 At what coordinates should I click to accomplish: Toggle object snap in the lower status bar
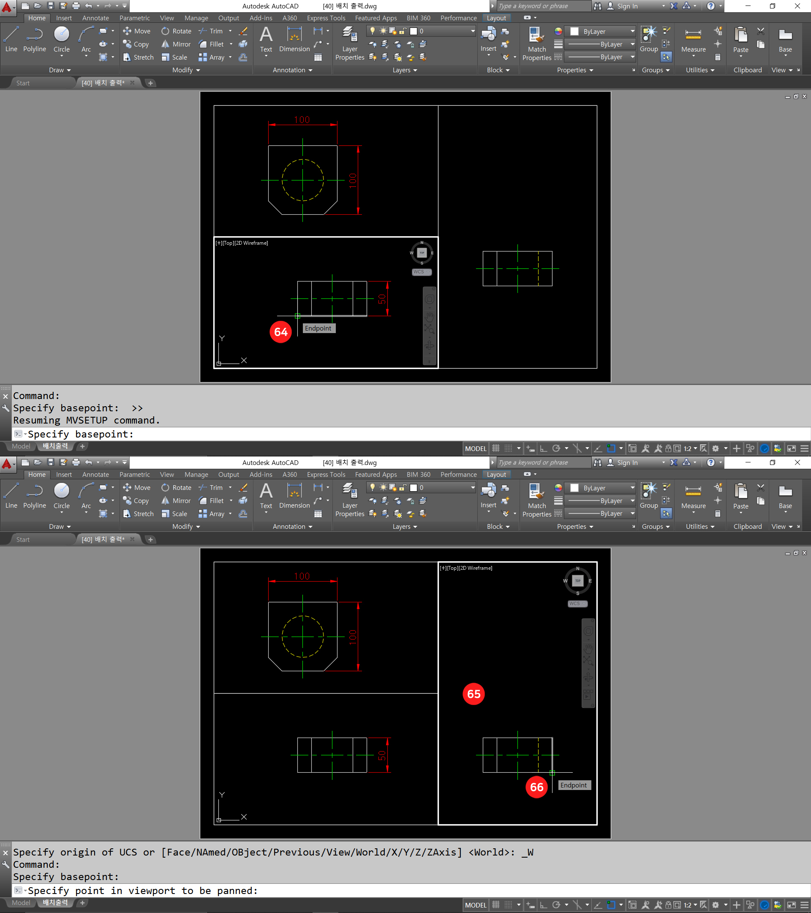click(611, 905)
